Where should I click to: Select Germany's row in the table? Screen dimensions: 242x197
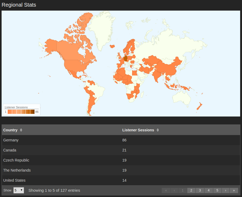tap(80, 140)
